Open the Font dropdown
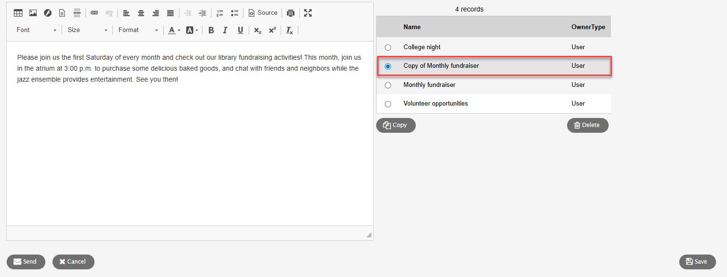The image size is (727, 277). click(36, 30)
